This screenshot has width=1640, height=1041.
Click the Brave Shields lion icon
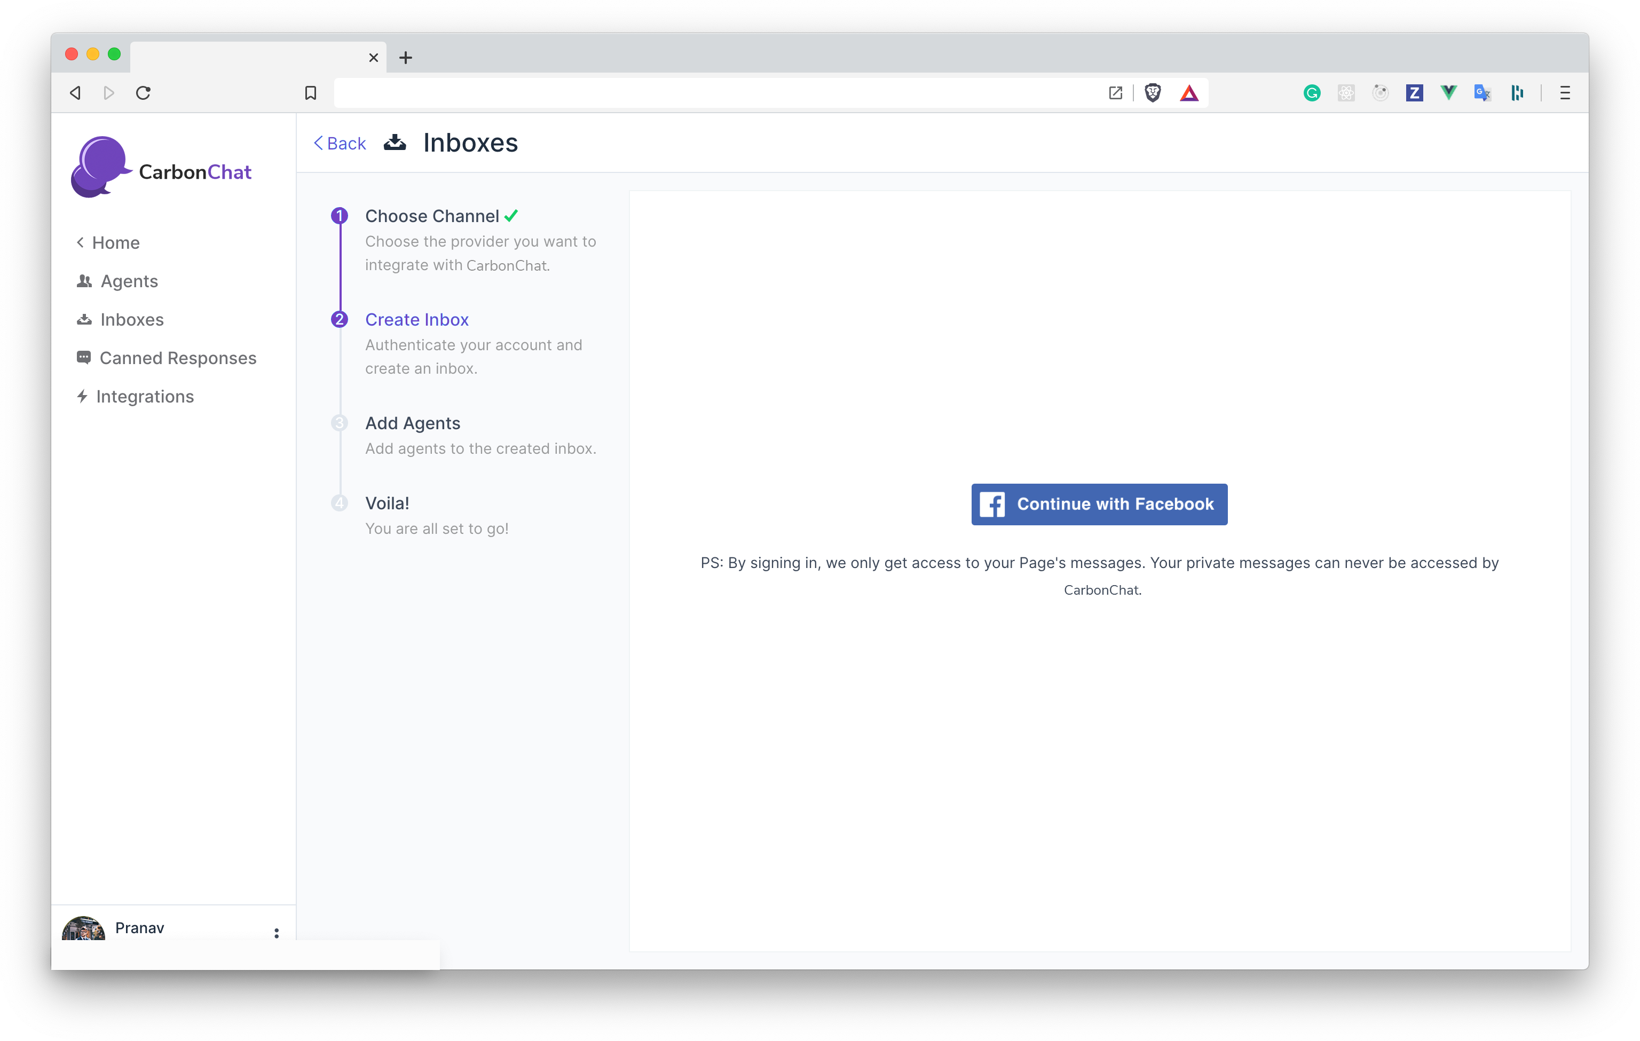pos(1153,92)
